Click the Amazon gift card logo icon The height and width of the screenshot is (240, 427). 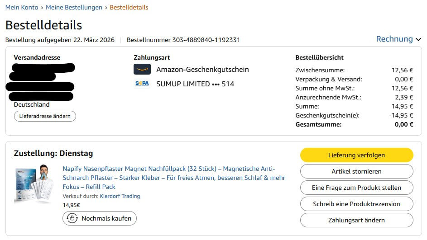(x=142, y=69)
